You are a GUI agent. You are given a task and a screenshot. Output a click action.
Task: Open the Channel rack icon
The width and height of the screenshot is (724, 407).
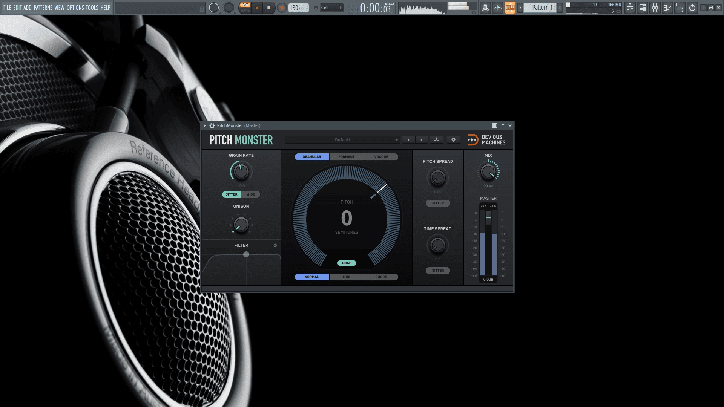(x=643, y=8)
